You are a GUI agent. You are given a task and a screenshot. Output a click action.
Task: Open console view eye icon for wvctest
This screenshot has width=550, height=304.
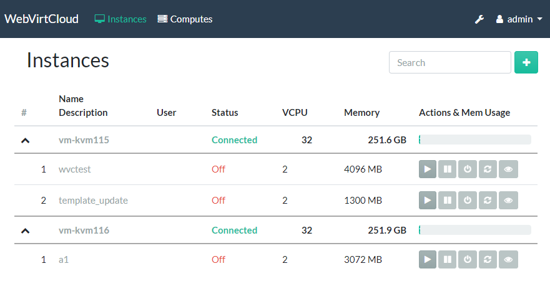pyautogui.click(x=508, y=169)
